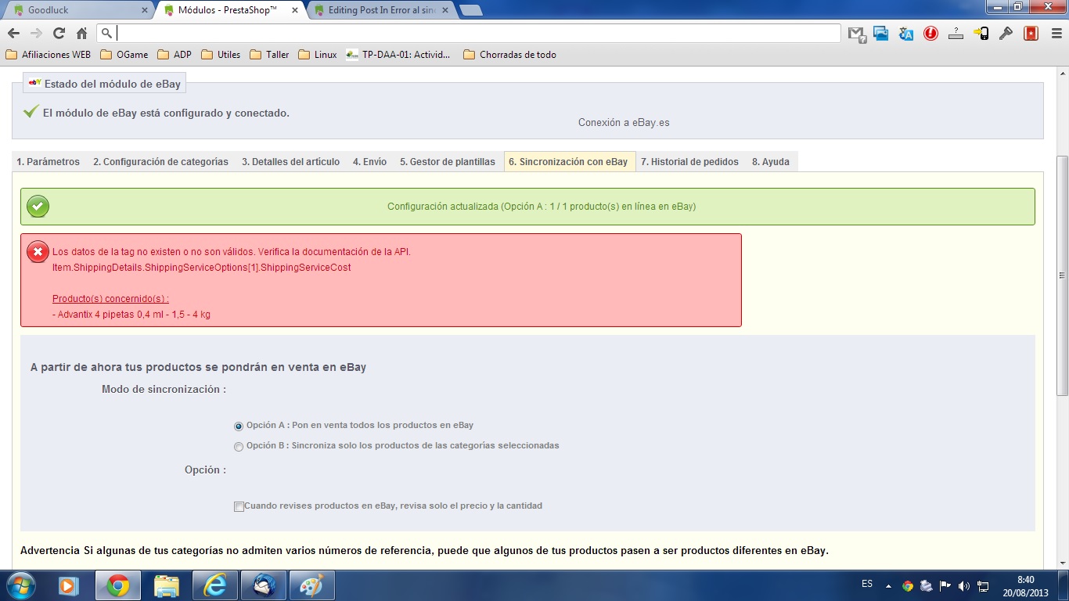Open the Gmail checker extension
1069x601 pixels.
[857, 34]
